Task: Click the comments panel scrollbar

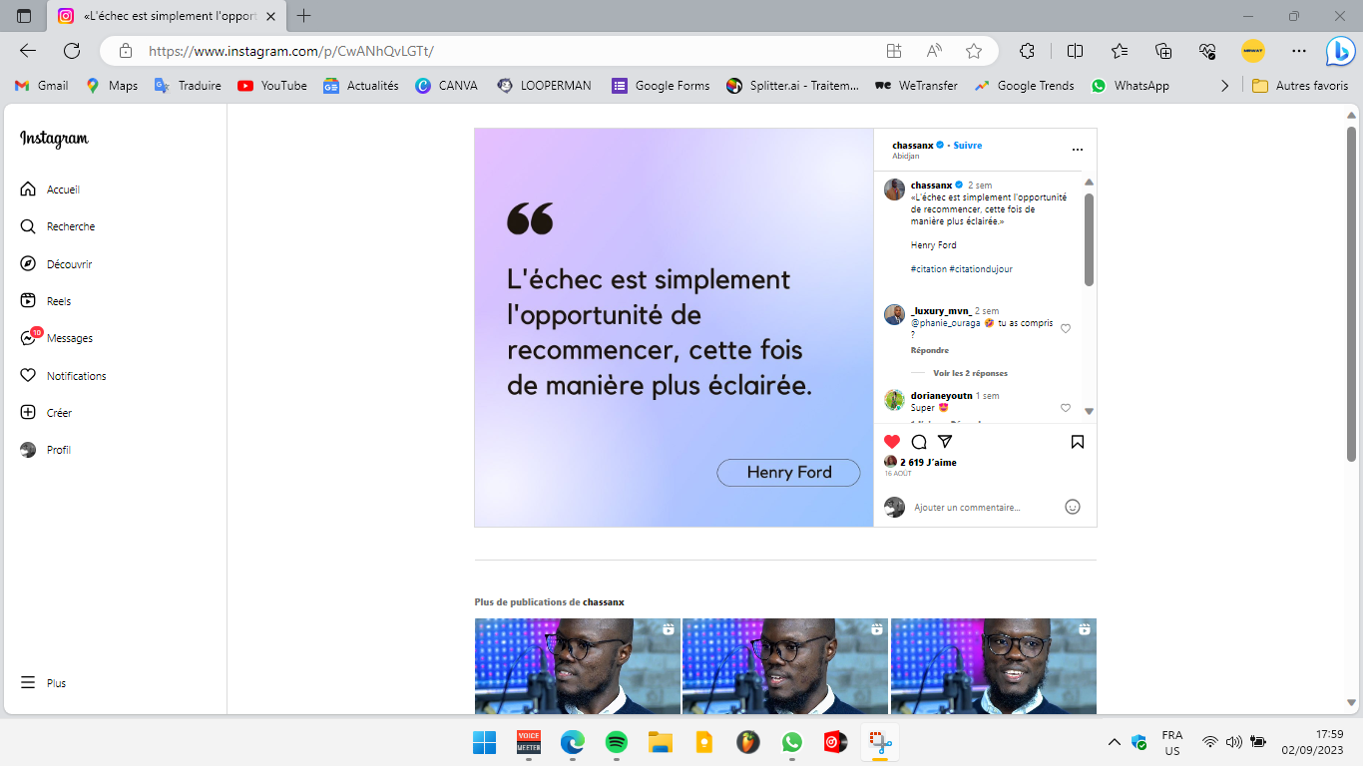Action: pyautogui.click(x=1089, y=239)
